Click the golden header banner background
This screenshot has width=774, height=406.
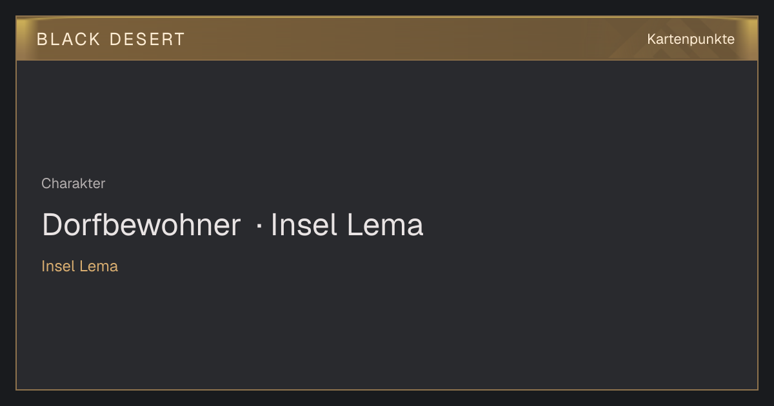click(x=387, y=39)
